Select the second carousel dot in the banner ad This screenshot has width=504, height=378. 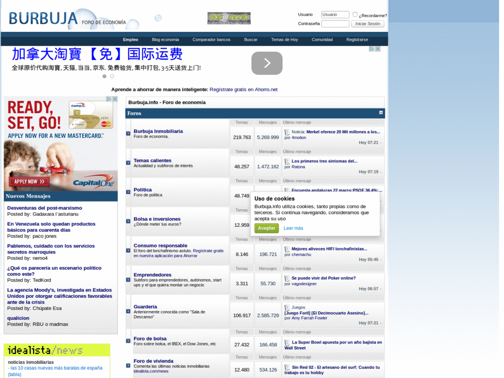point(112,76)
